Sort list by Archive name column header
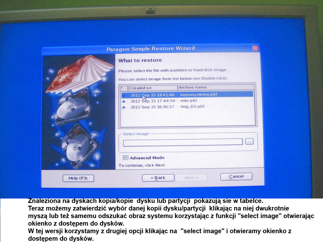Image resolution: width=323 pixels, height=242 pixels. 216,87
